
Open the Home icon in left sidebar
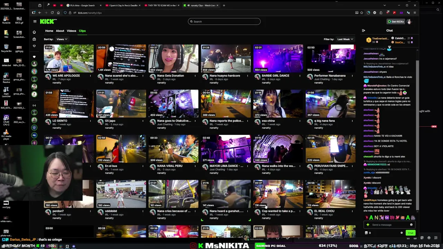pyautogui.click(x=34, y=32)
